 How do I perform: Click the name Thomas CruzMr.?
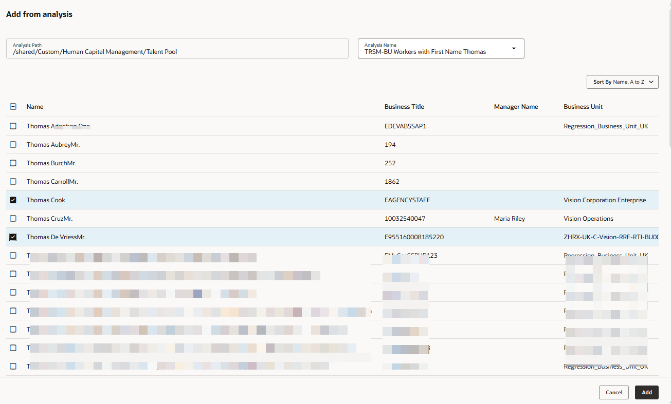(x=49, y=219)
